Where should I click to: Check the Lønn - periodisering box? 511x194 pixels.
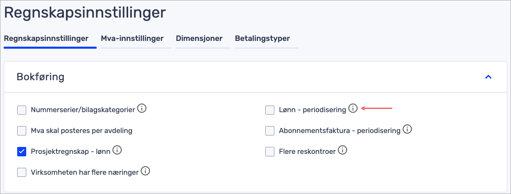point(270,110)
